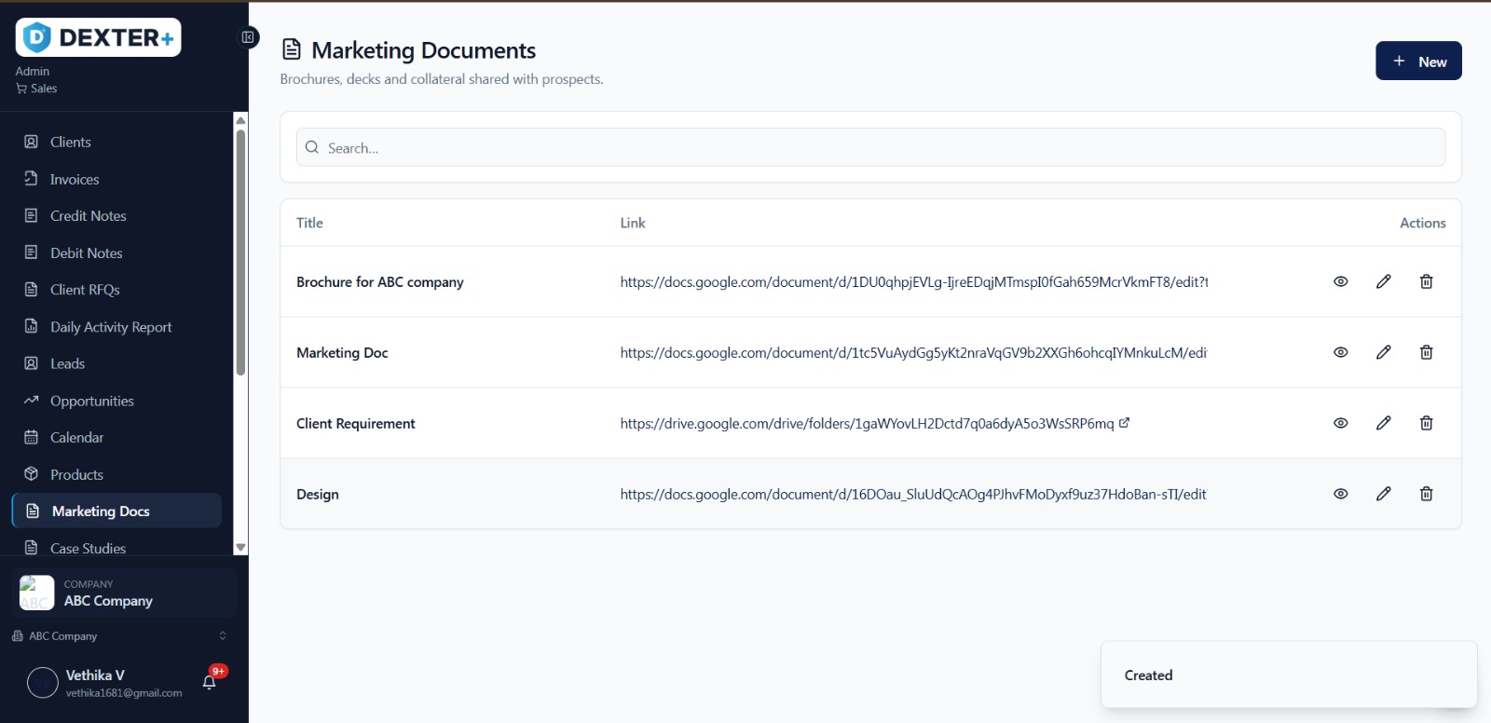1491x723 pixels.
Task: Open the Calendar page
Action: [116, 437]
